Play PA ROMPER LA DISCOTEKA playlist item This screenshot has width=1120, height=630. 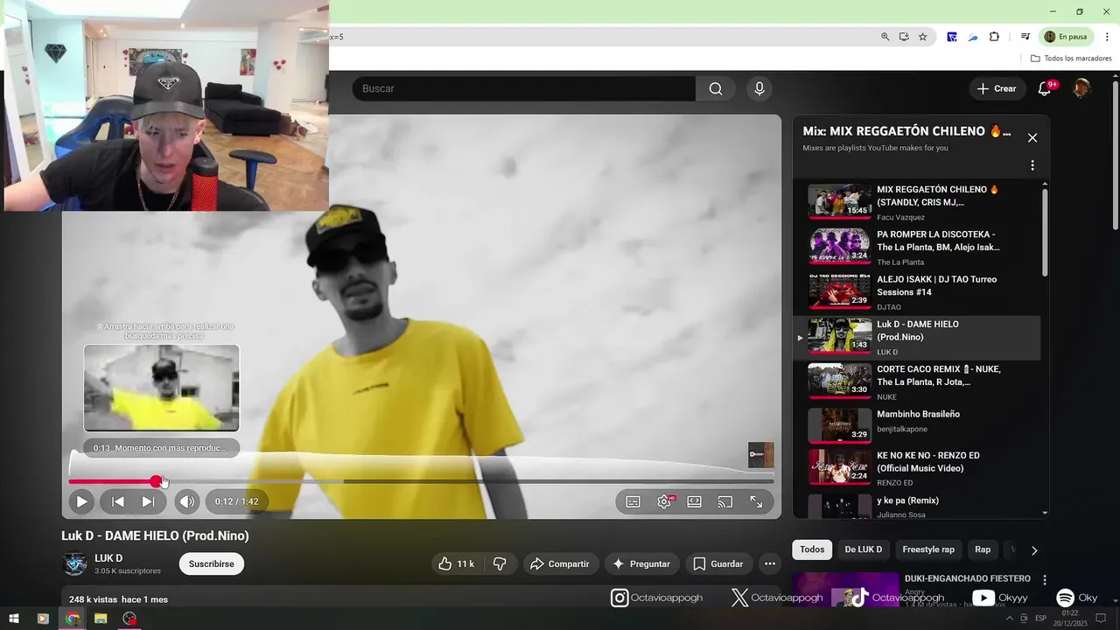pyautogui.click(x=917, y=248)
